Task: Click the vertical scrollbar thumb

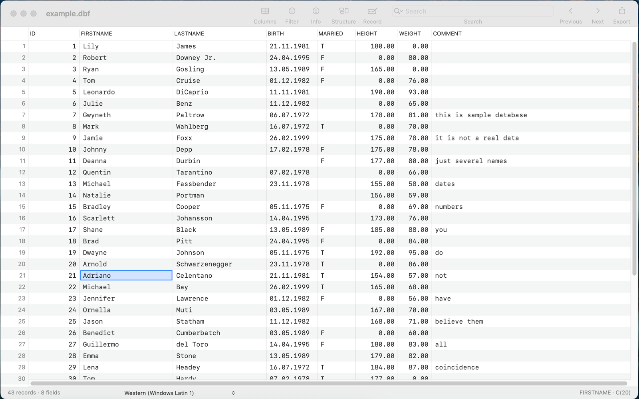Action: click(634, 158)
